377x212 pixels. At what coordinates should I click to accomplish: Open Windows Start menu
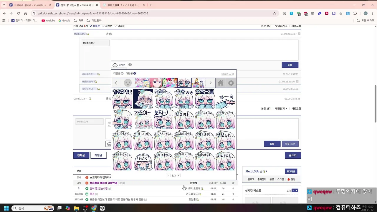pyautogui.click(x=6, y=208)
